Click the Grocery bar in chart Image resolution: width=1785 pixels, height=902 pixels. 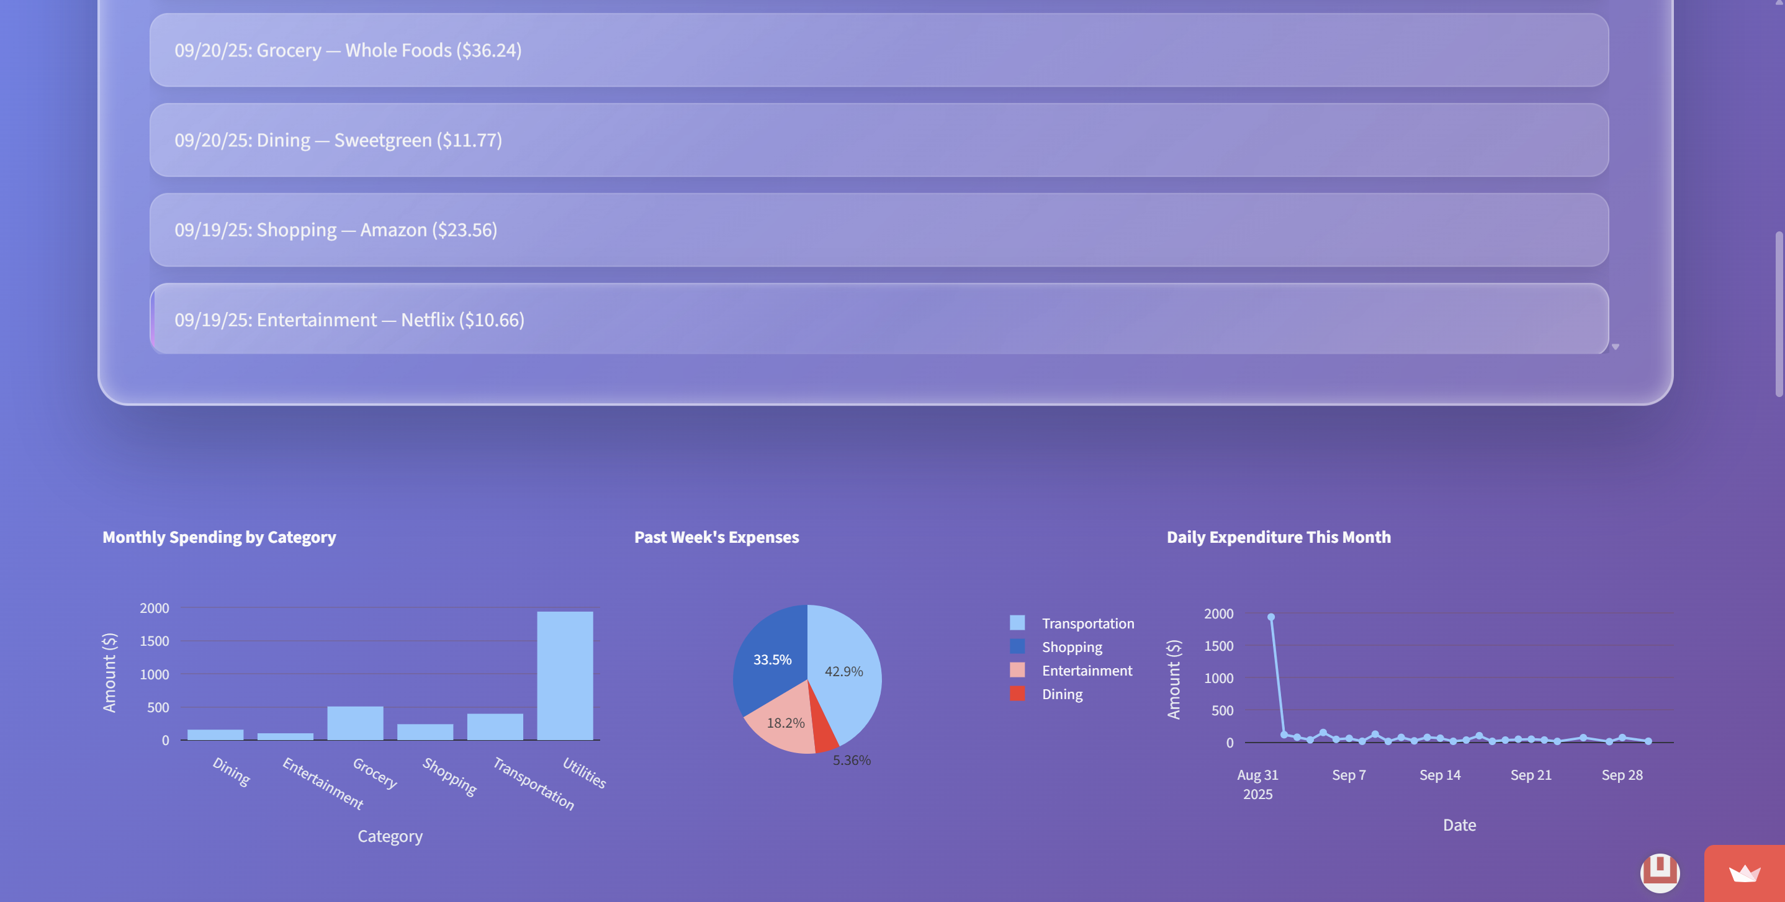355,723
